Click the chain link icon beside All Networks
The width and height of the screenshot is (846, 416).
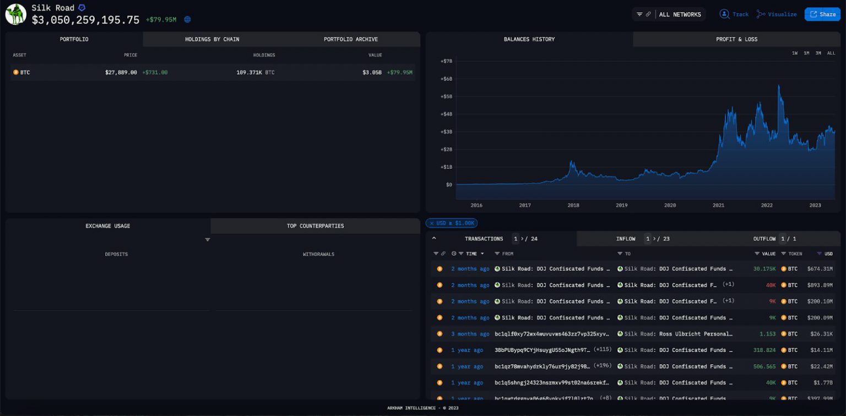(x=648, y=14)
